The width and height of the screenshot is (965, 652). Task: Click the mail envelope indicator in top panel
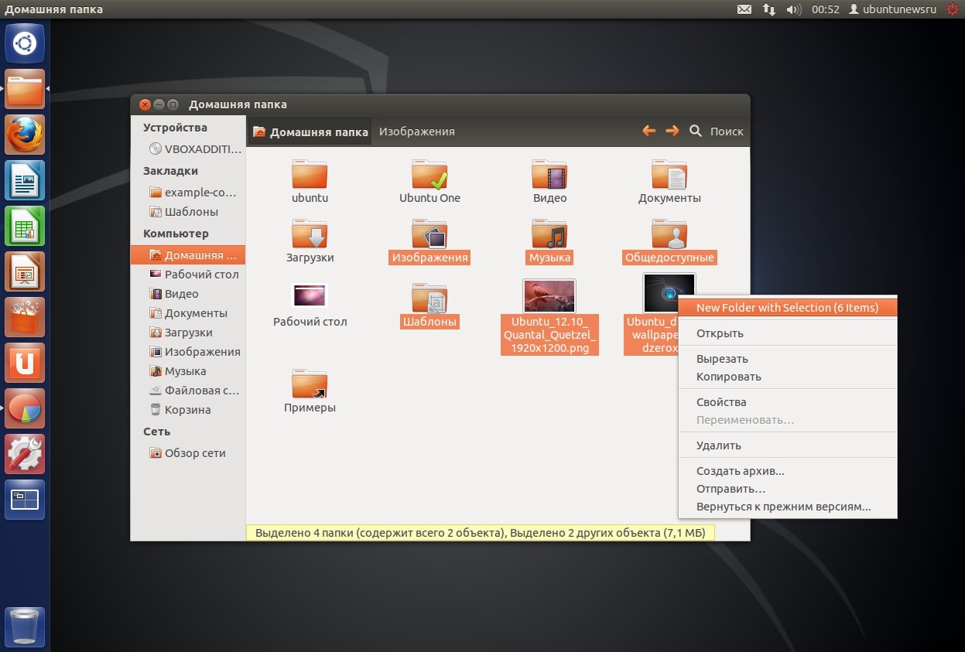tap(744, 9)
